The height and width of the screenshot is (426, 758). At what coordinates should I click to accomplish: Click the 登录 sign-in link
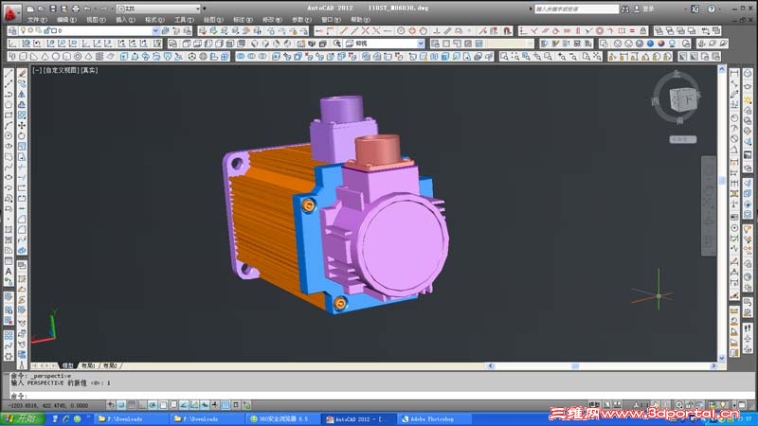[648, 9]
